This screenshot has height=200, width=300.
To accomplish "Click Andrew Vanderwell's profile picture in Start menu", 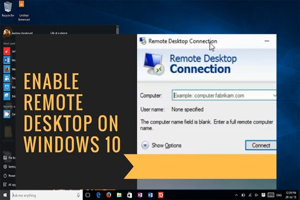I will [x=6, y=33].
